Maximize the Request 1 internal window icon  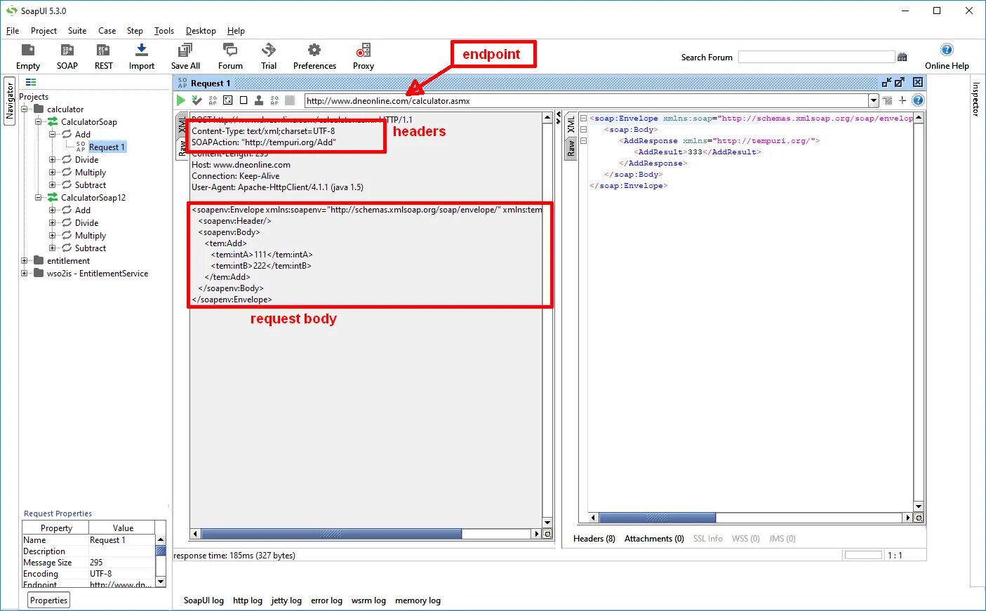pos(900,82)
